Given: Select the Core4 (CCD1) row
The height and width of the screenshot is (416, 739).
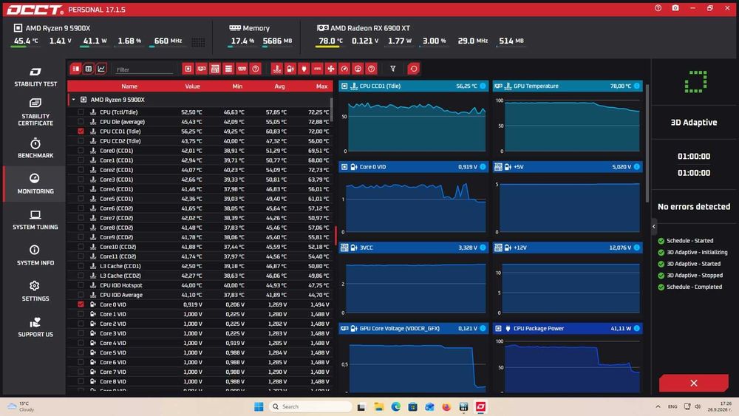Looking at the screenshot, I should coord(200,189).
